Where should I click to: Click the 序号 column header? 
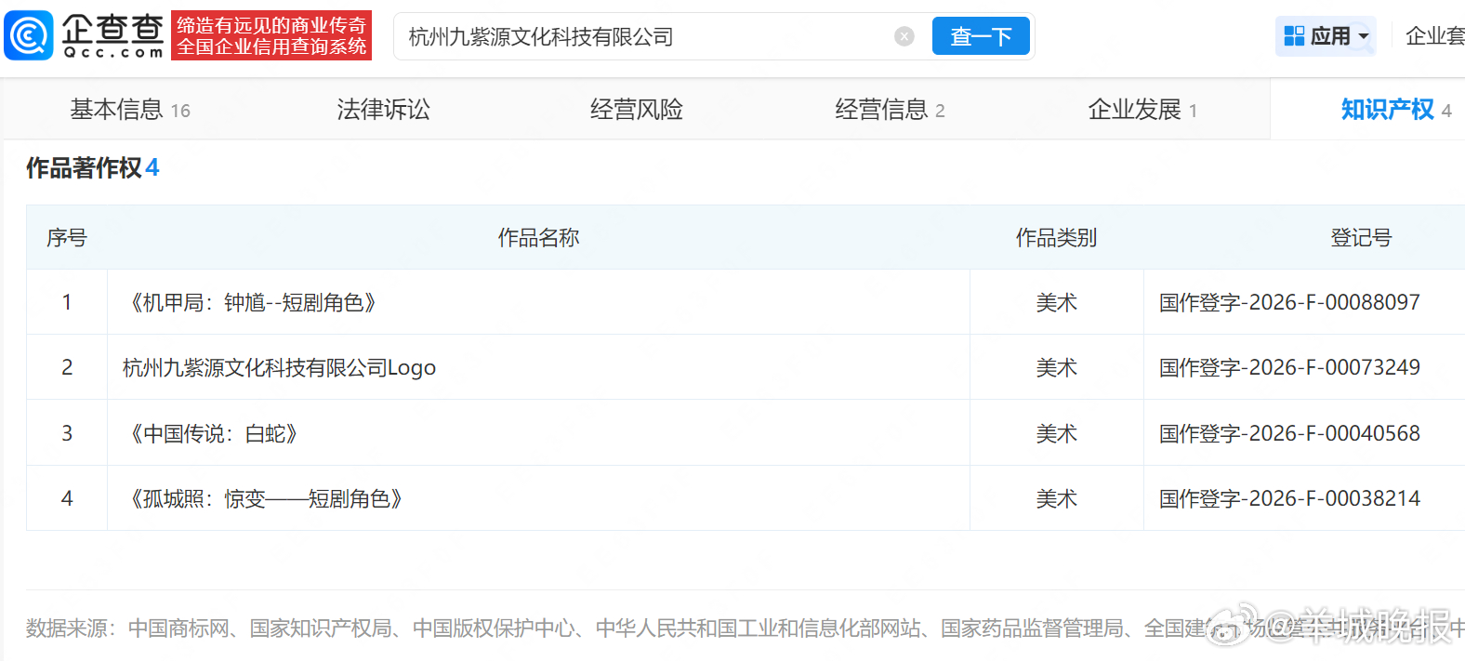[67, 238]
